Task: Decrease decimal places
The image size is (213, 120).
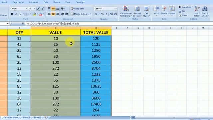Action: [116, 14]
